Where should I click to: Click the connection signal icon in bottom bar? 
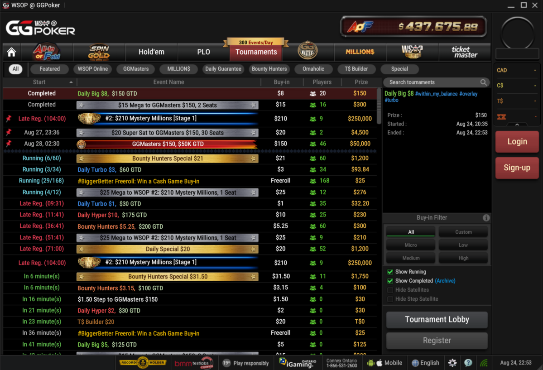[484, 363]
